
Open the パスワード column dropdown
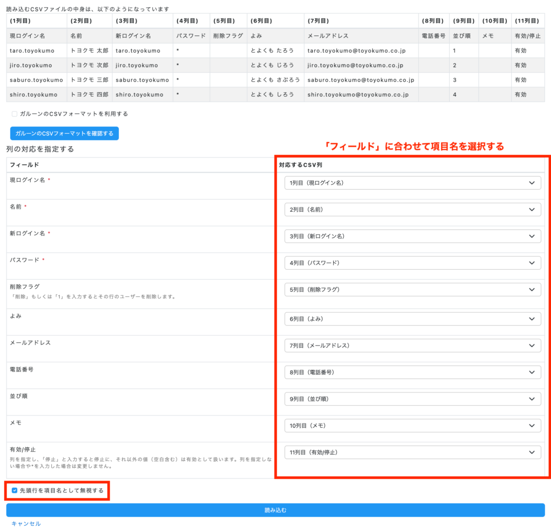point(412,263)
